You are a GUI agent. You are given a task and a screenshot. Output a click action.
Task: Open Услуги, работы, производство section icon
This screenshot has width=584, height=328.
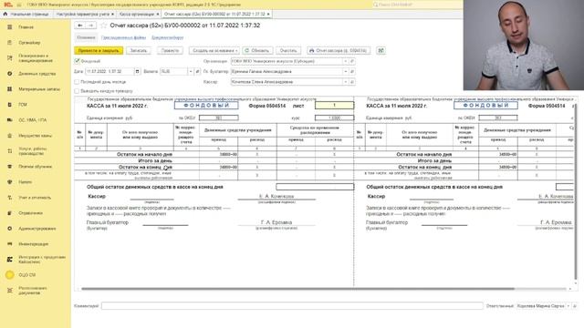[10, 151]
